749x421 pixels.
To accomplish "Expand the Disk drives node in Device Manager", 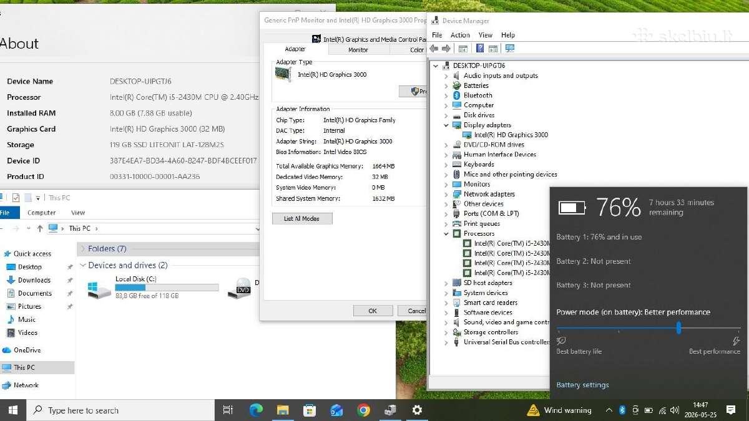I will click(446, 115).
